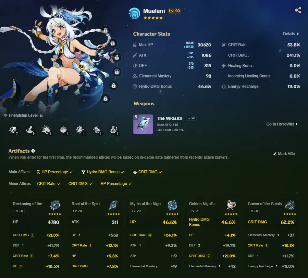Click the Artifacts info icon
Image resolution: width=308 pixels, height=278 pixels.
point(33,151)
